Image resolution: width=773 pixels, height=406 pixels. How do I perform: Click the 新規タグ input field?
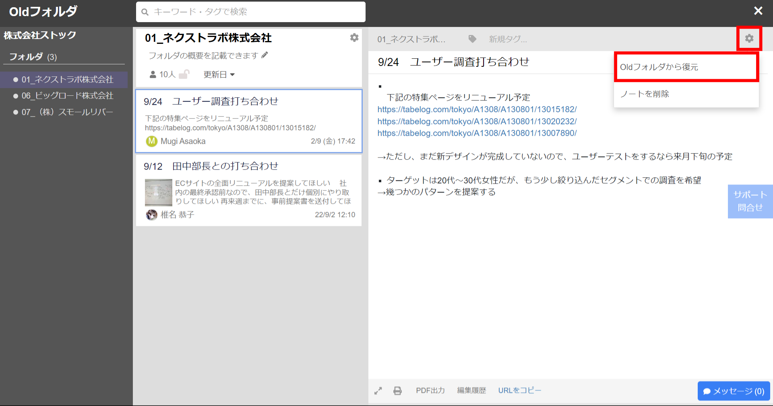[x=508, y=39]
